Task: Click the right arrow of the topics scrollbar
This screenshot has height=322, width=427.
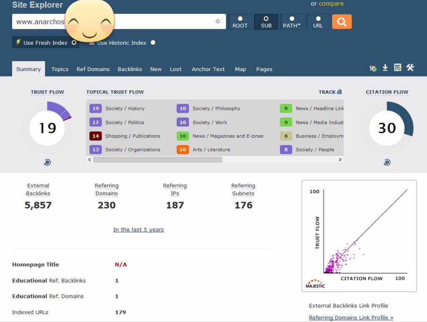Action: pyautogui.click(x=340, y=160)
